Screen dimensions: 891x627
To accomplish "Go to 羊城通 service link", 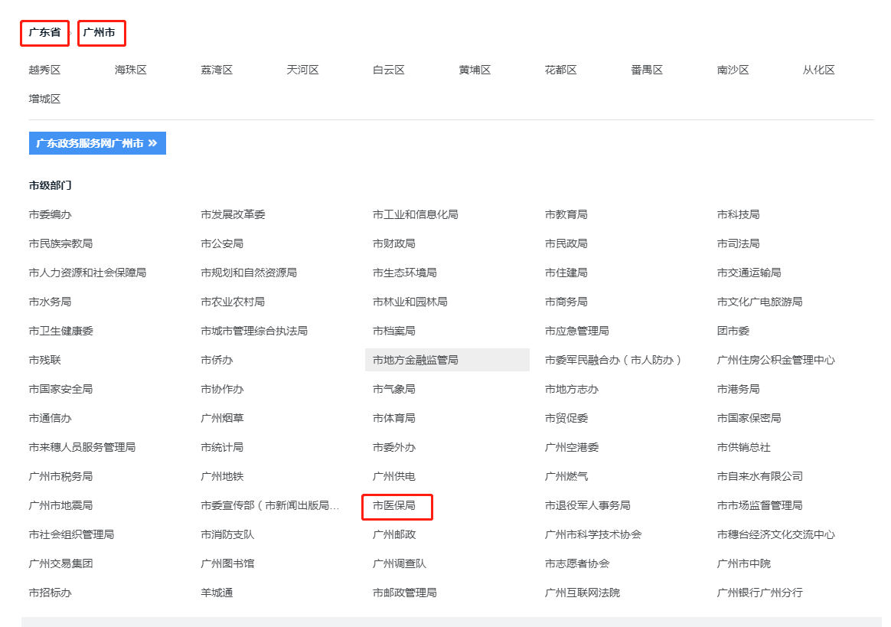I will [x=217, y=593].
